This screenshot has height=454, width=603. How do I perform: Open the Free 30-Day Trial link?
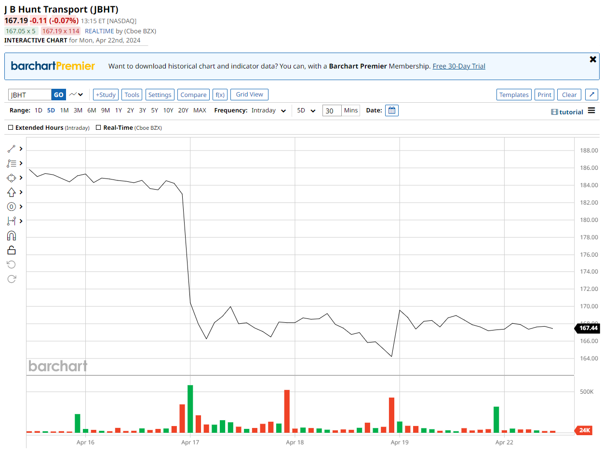[459, 66]
